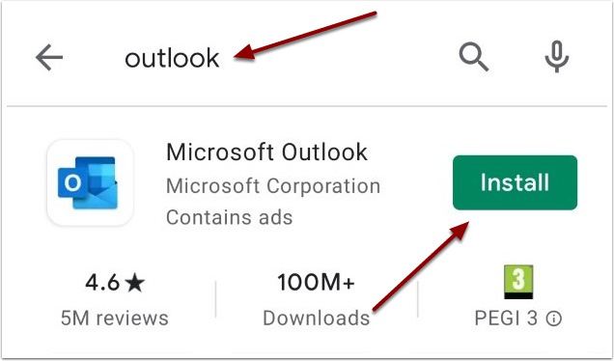Tap the PEGI 3 text label
The image size is (614, 361).
click(x=506, y=319)
